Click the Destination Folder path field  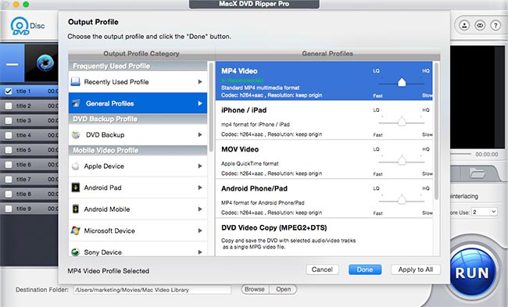152,290
